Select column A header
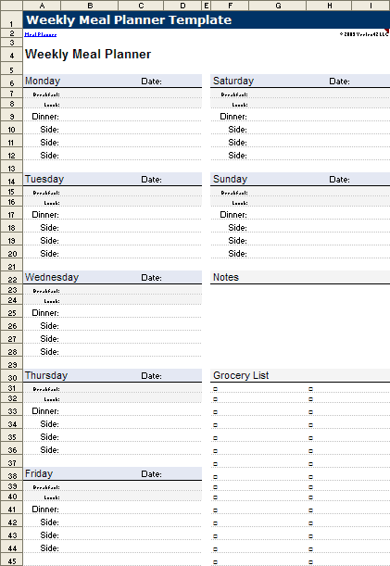Screen dimensions: 390x566 [42, 6]
